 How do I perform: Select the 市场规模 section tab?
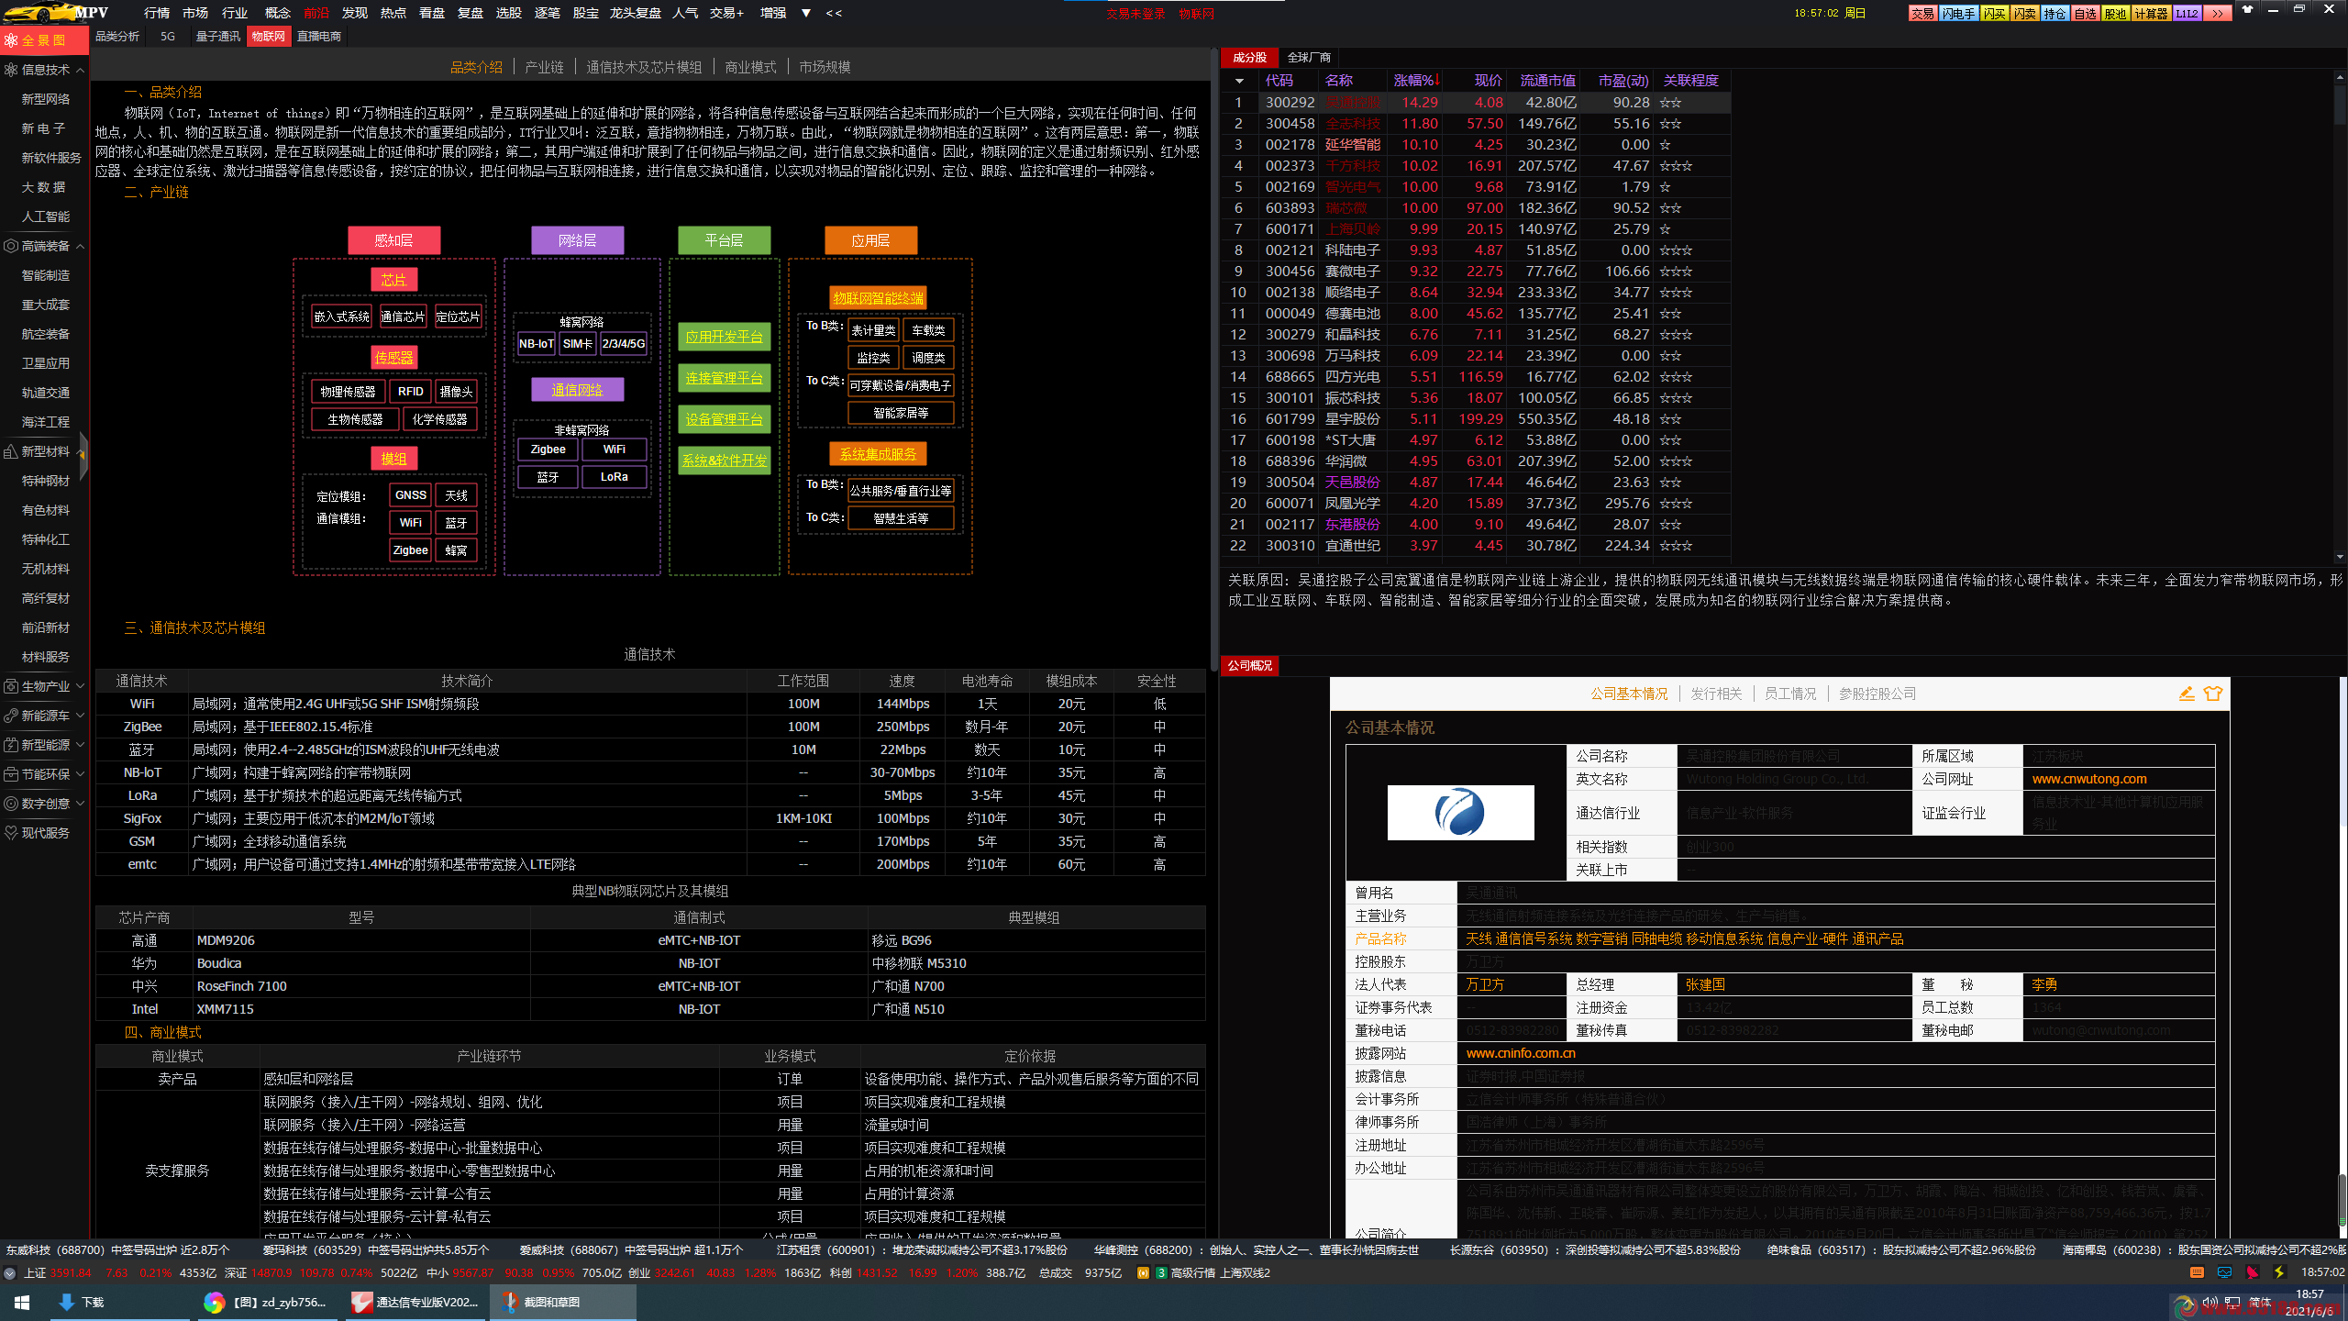[x=825, y=67]
